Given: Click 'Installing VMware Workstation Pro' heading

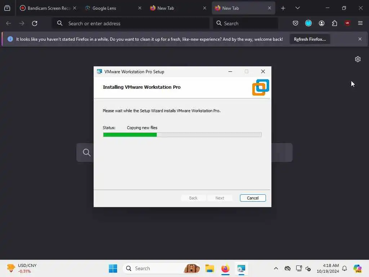Looking at the screenshot, I should point(142,87).
